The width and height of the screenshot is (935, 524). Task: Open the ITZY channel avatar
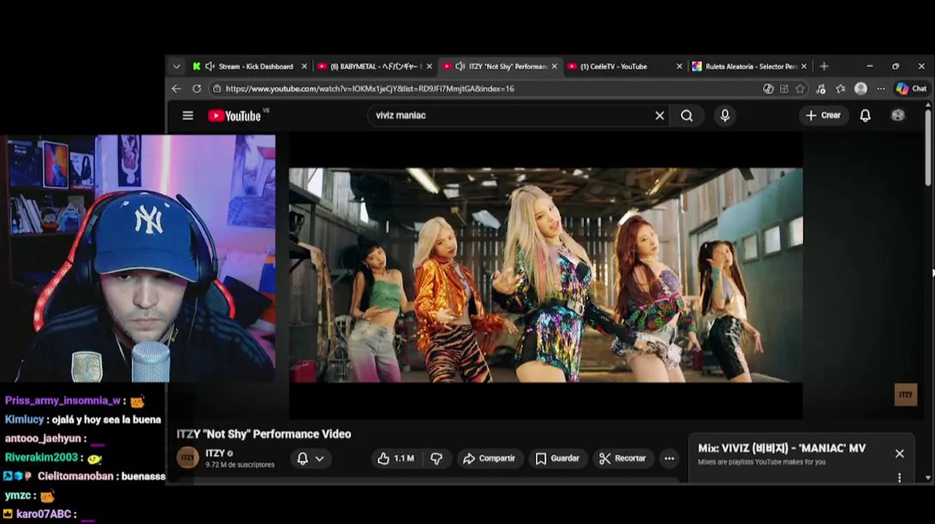[x=188, y=458]
